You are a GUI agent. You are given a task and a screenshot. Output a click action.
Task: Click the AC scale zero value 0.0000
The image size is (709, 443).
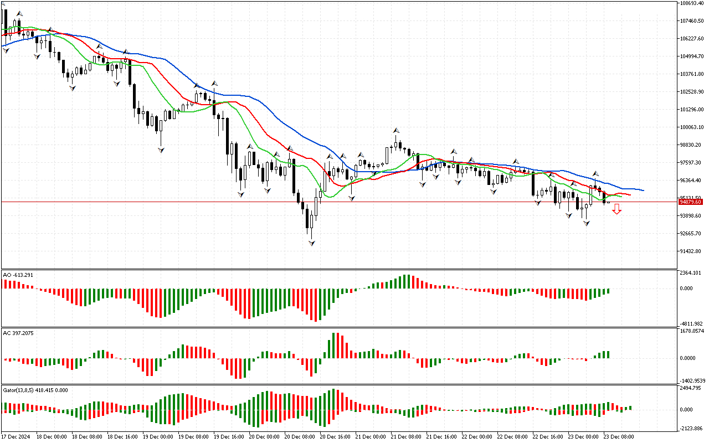click(x=688, y=358)
